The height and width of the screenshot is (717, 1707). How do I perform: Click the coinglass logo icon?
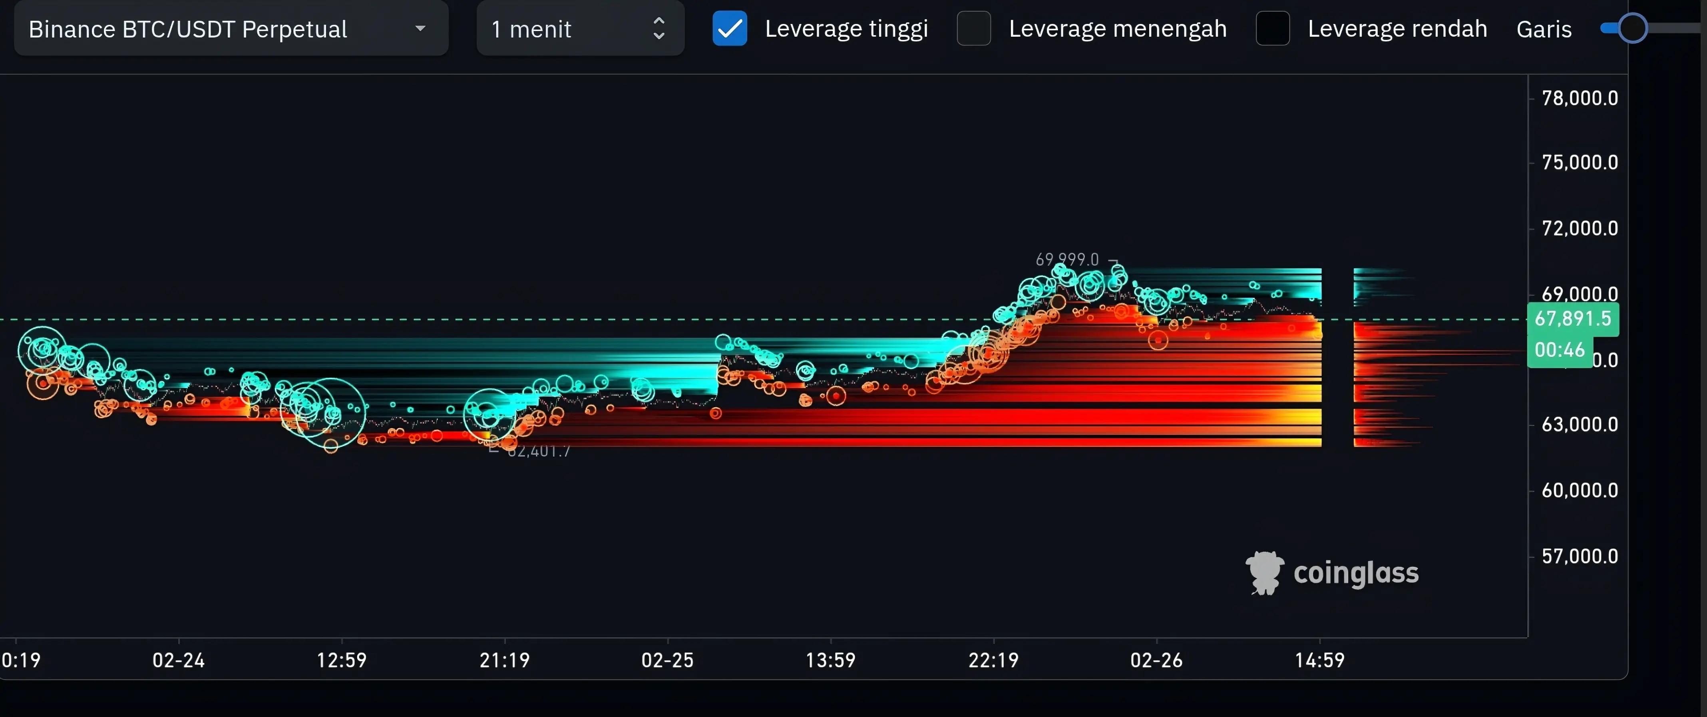click(1265, 572)
